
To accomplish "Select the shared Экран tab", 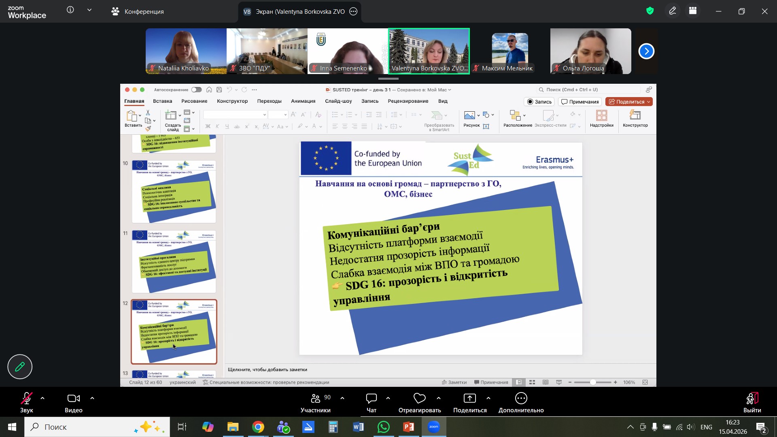I will tap(299, 12).
